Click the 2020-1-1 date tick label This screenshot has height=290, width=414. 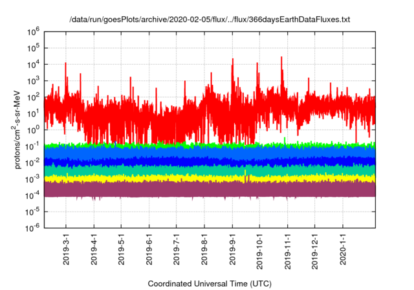pos(343,250)
